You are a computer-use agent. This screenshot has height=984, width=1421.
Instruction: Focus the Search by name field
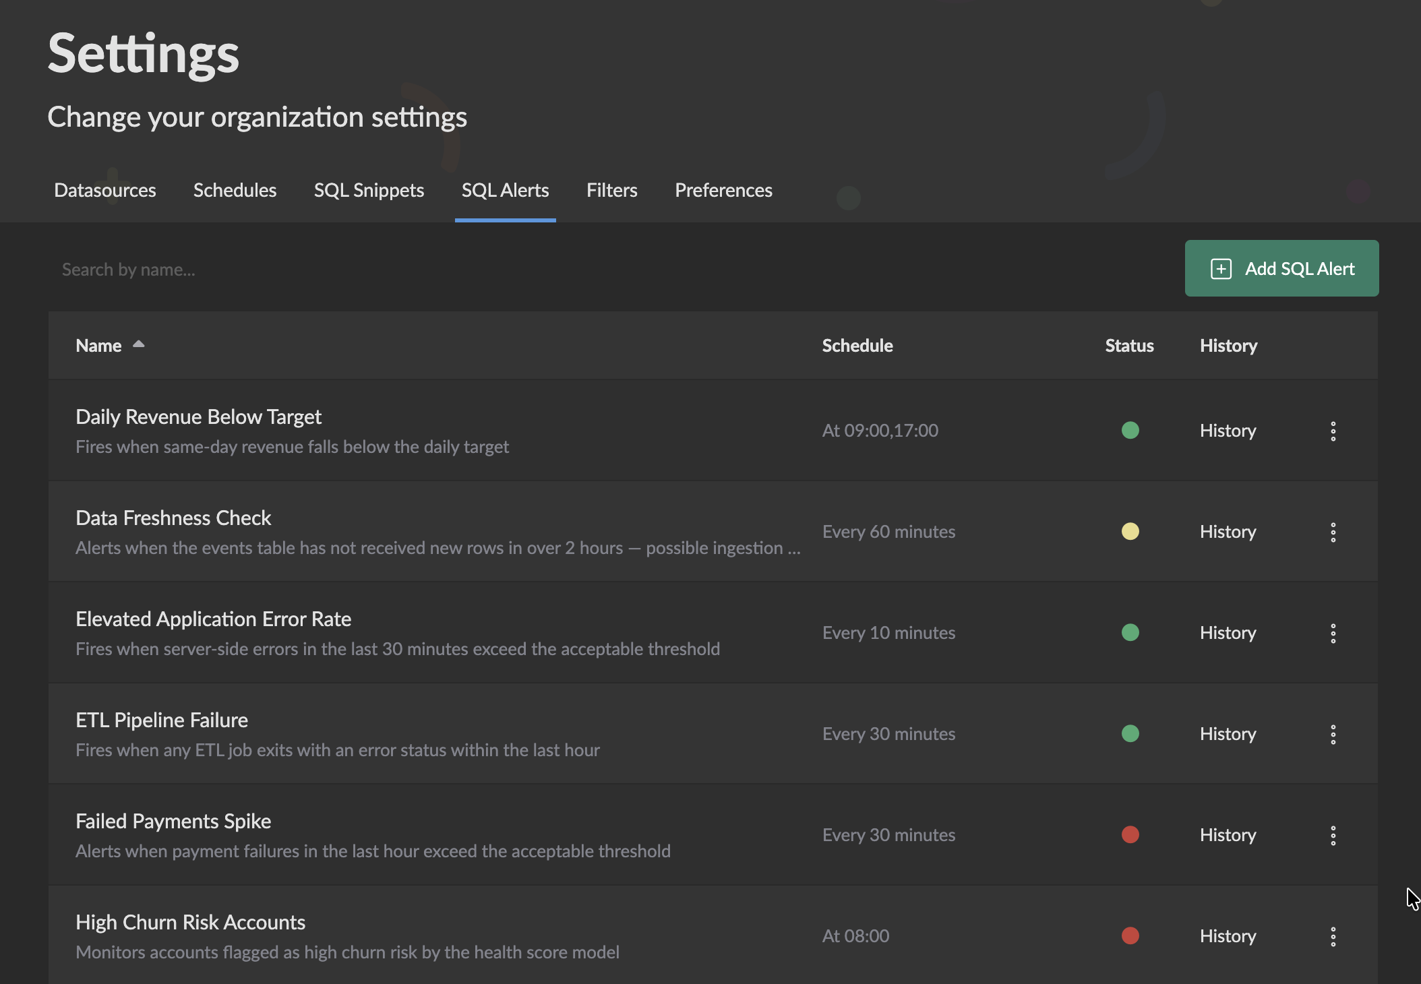coord(404,270)
